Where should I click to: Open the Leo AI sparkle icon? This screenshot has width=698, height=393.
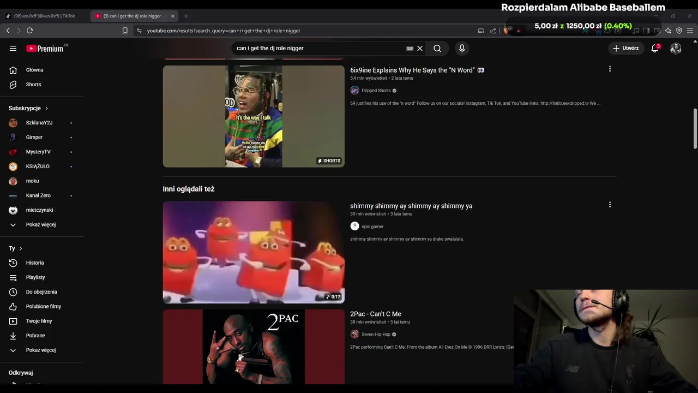pos(668,31)
